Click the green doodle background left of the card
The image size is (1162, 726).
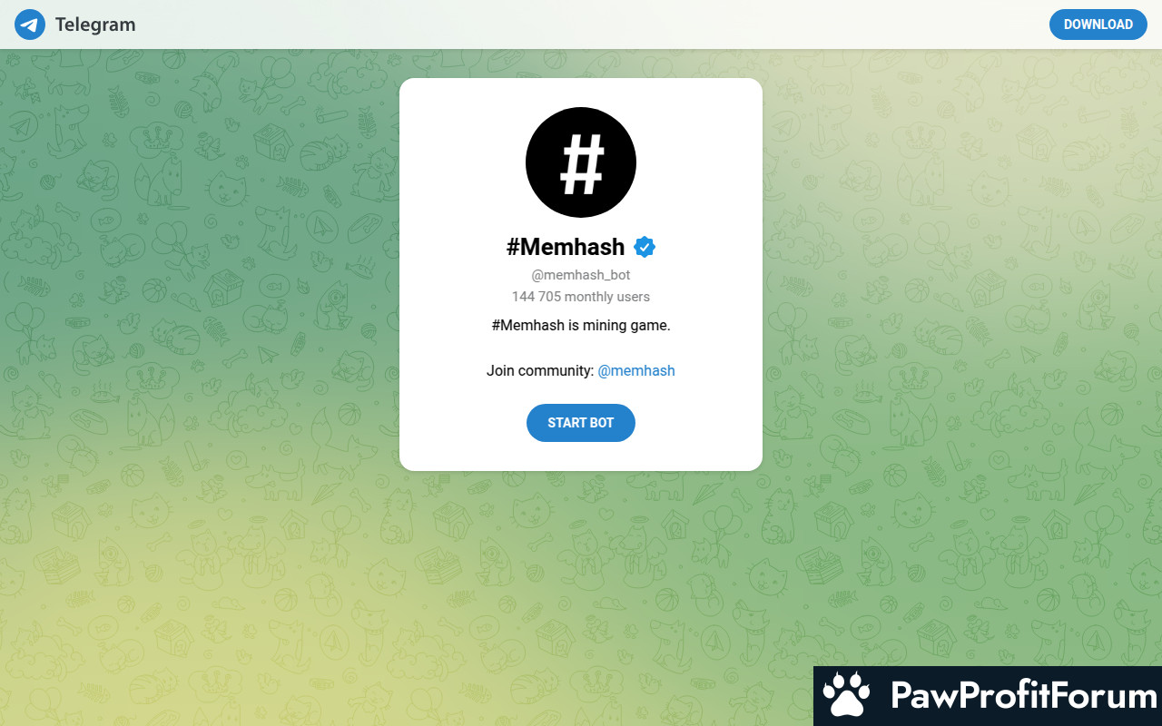coord(200,272)
